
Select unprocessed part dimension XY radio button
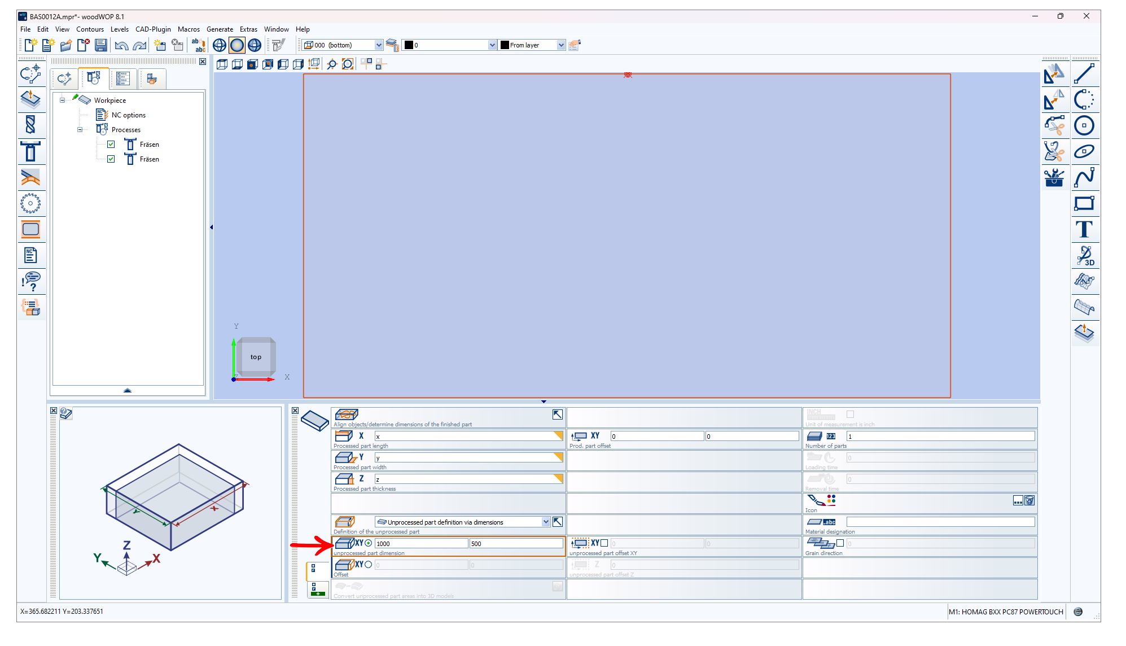(369, 543)
